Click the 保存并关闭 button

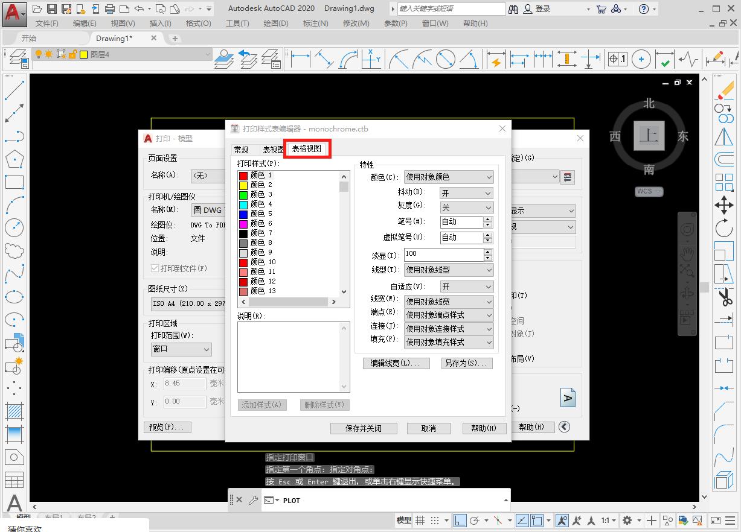tap(363, 428)
